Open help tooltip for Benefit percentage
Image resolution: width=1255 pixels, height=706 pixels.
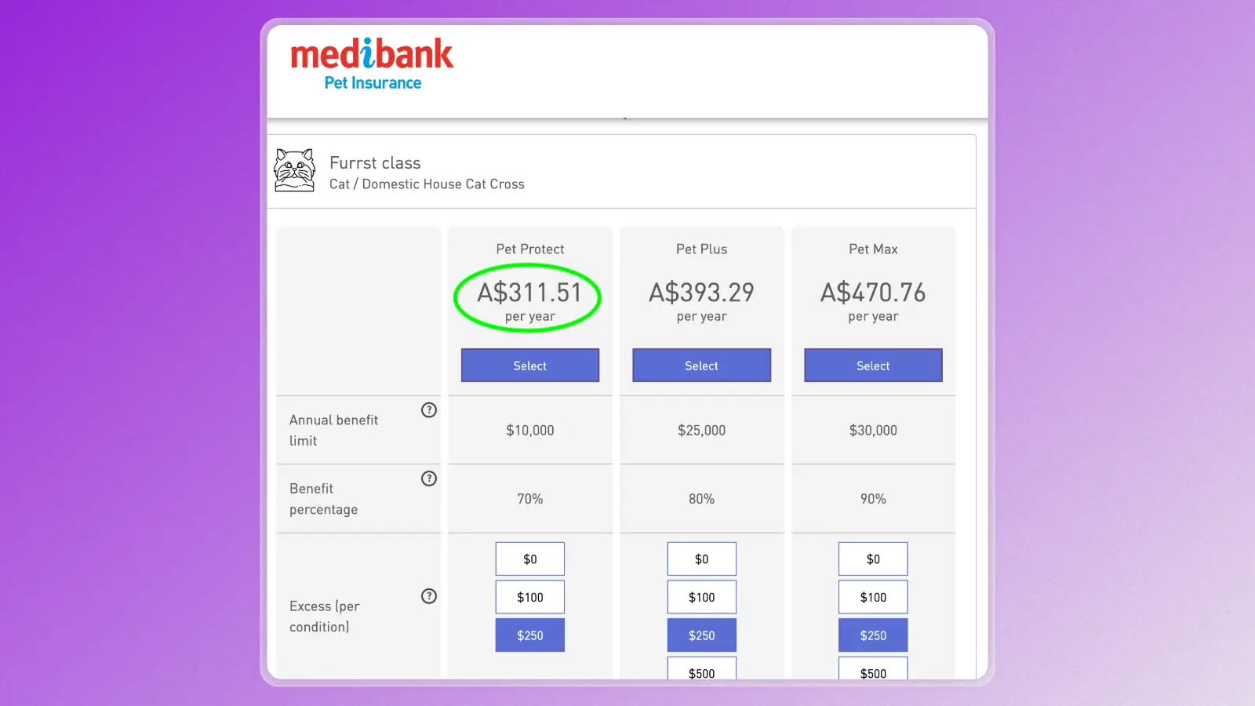(428, 479)
